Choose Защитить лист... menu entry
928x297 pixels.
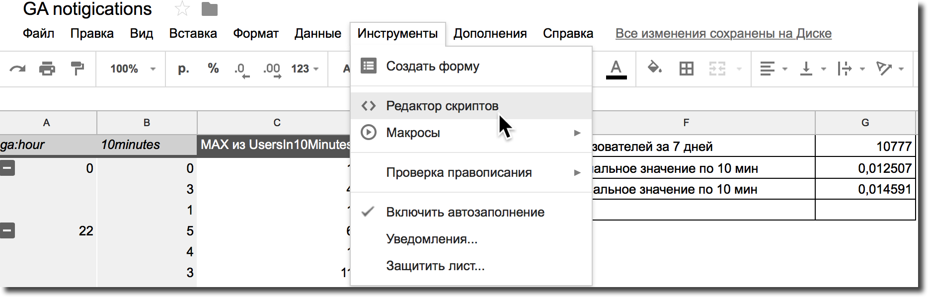(471, 266)
